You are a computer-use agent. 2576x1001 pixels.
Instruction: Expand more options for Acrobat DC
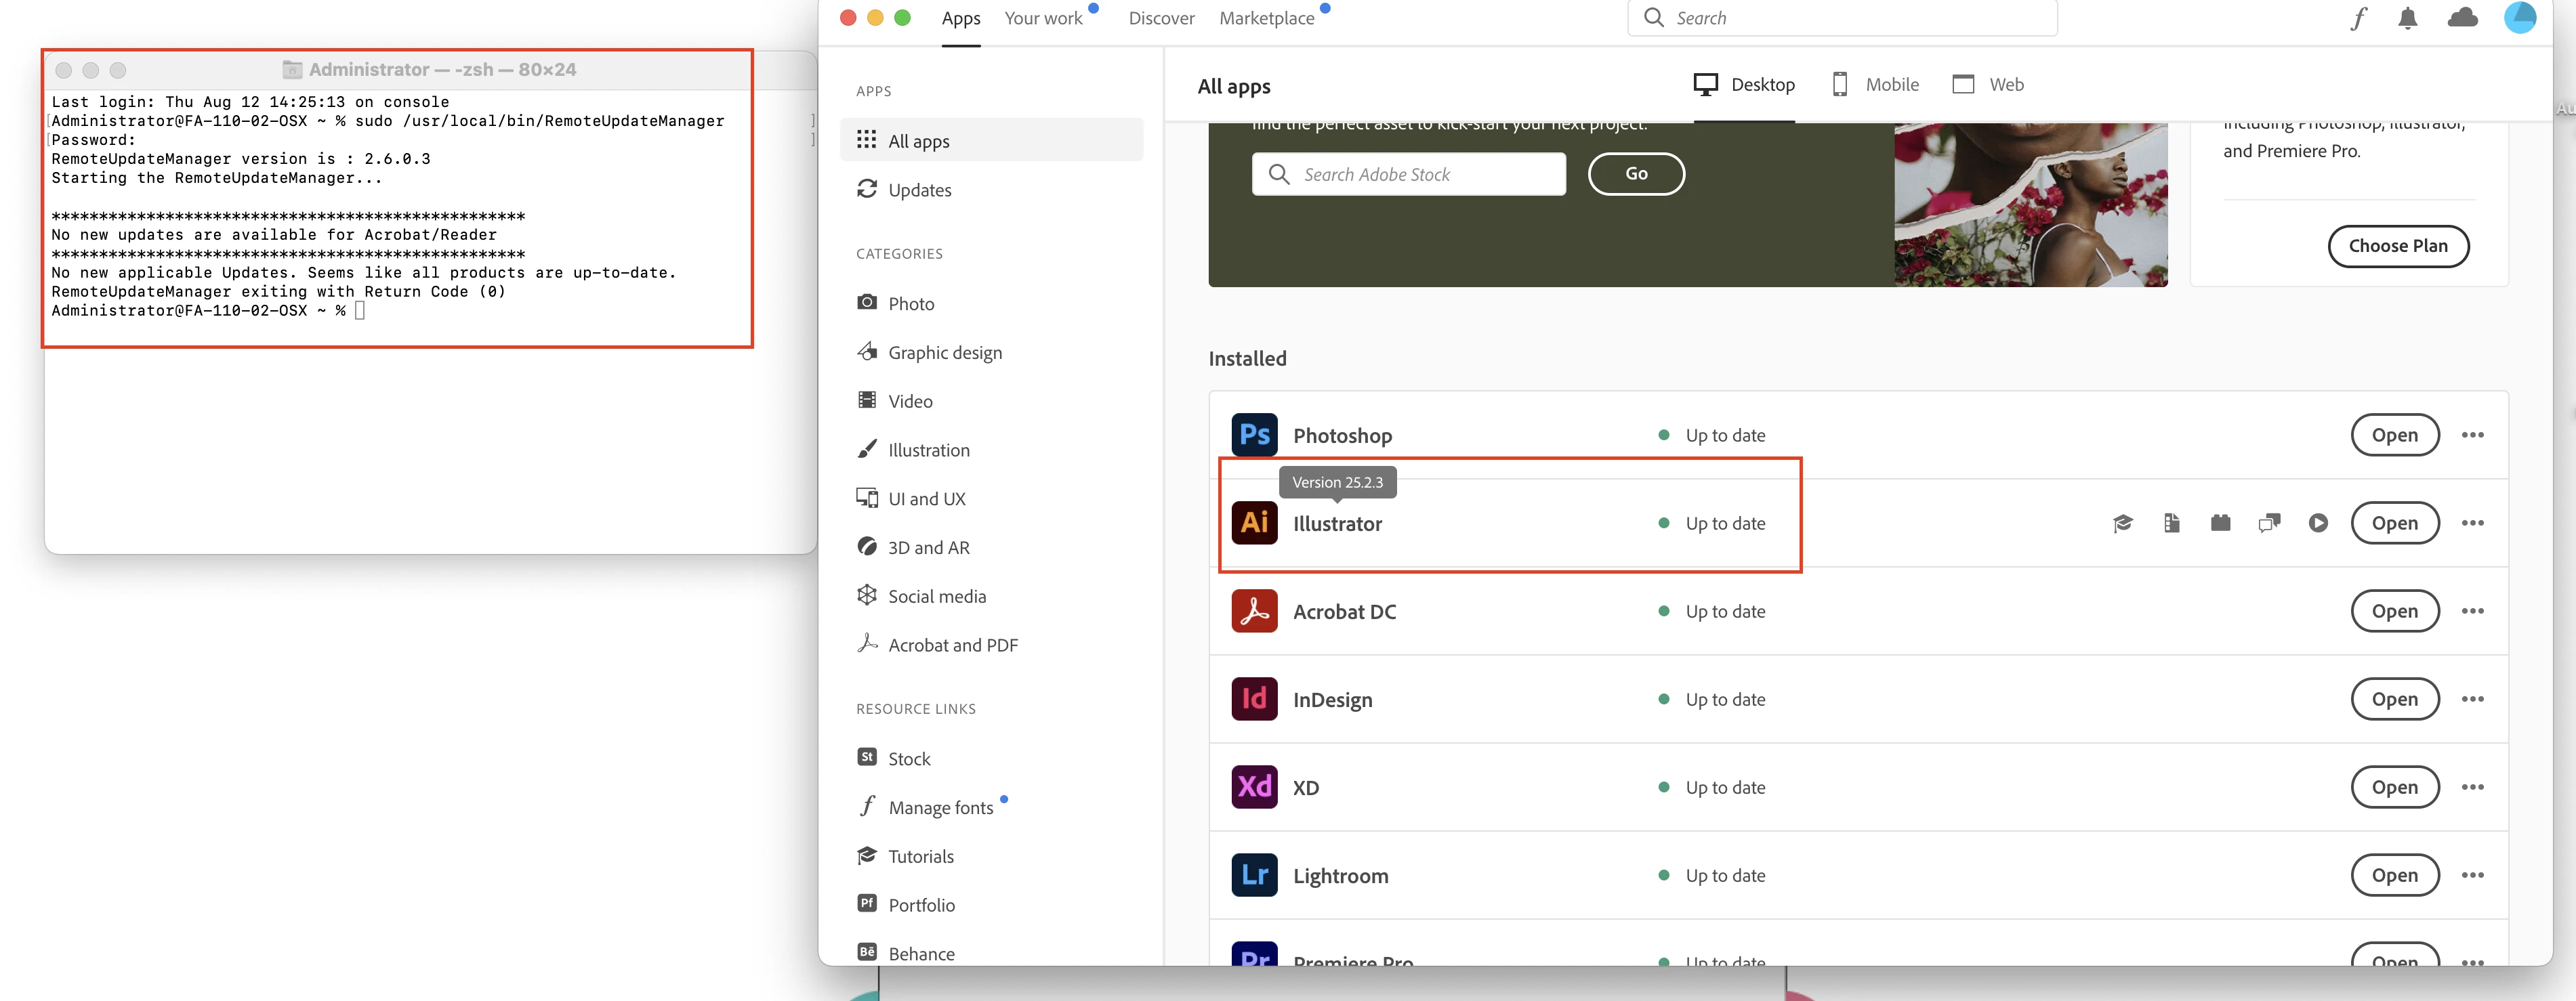(x=2472, y=611)
